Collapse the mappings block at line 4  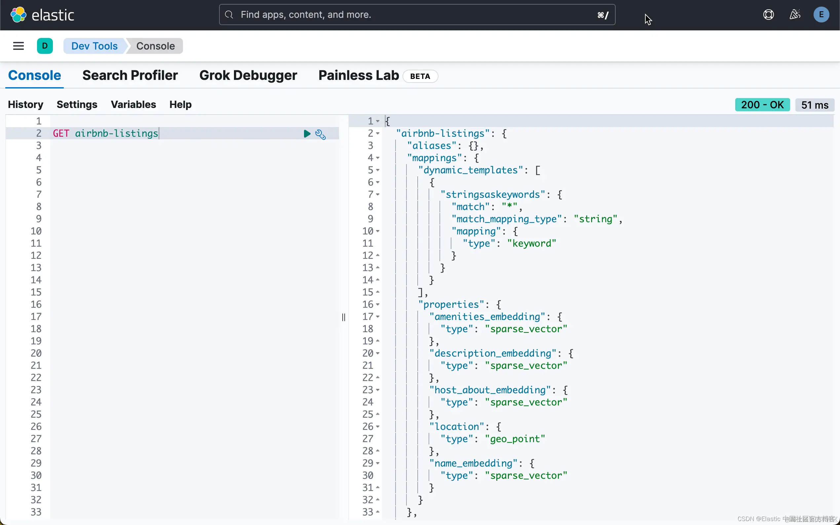click(x=378, y=158)
